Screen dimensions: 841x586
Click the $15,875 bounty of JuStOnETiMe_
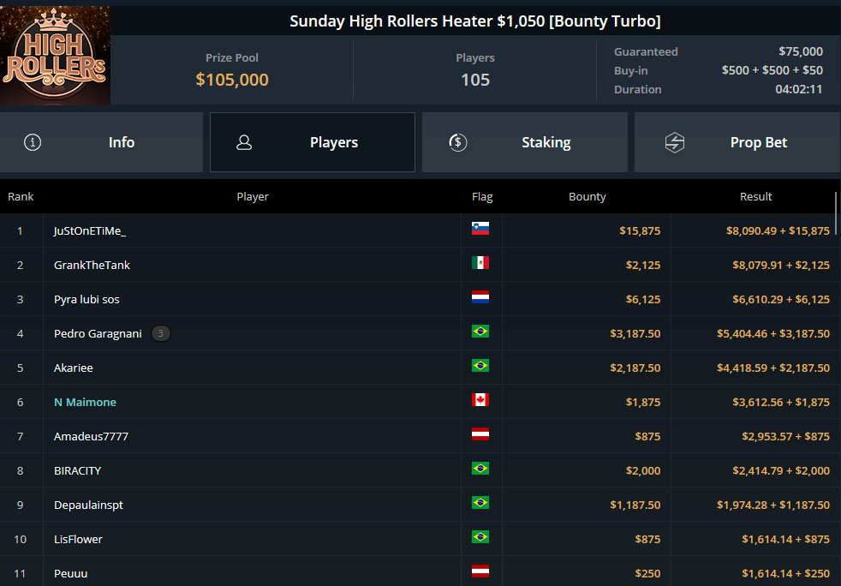click(640, 230)
